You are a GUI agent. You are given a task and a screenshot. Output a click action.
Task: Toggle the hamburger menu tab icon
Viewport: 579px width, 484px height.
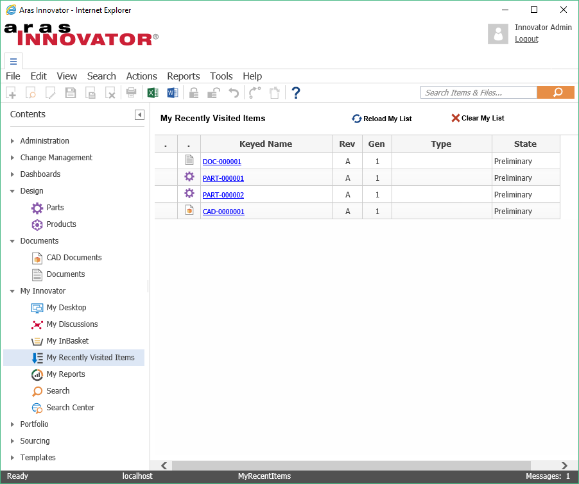click(x=13, y=62)
